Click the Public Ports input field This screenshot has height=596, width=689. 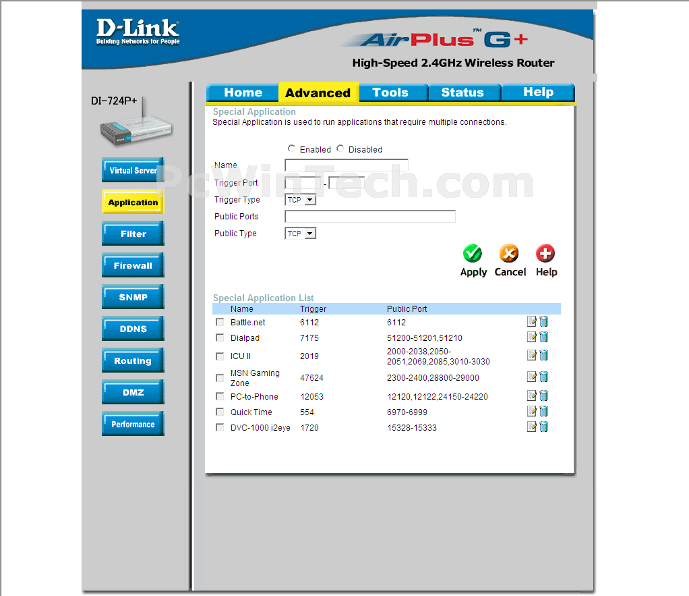[370, 217]
